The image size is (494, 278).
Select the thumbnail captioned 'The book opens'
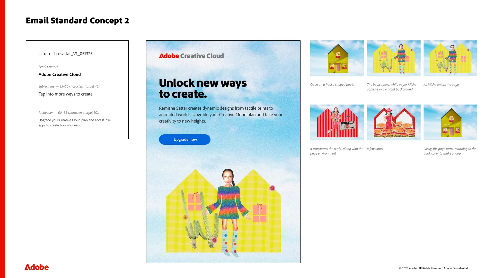click(x=394, y=58)
